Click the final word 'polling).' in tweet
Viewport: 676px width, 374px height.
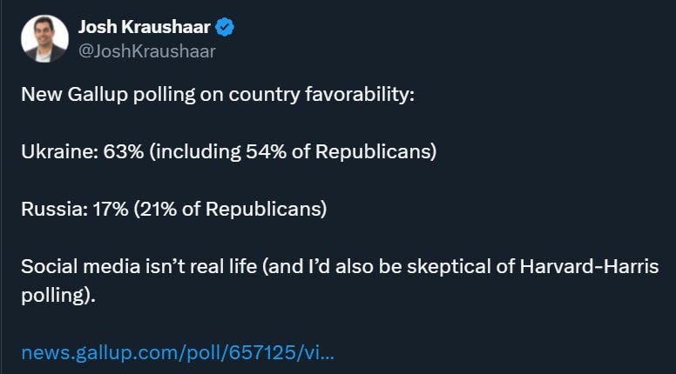(x=58, y=296)
